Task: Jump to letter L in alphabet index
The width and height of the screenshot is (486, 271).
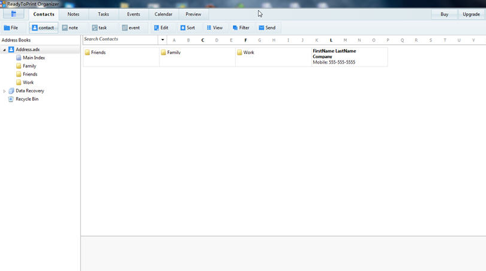Action: 331,40
